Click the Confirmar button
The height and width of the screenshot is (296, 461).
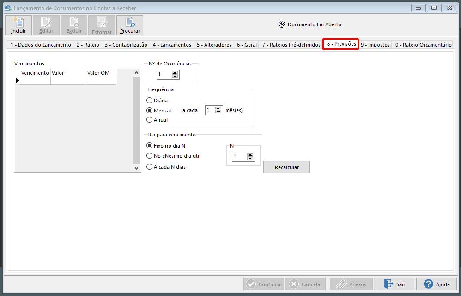click(x=264, y=284)
